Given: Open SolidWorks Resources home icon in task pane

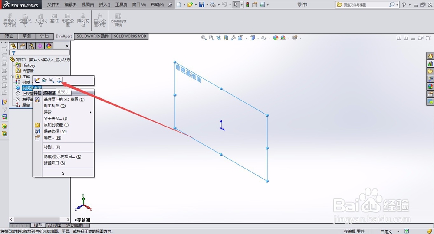Looking at the screenshot, I should tap(431, 56).
